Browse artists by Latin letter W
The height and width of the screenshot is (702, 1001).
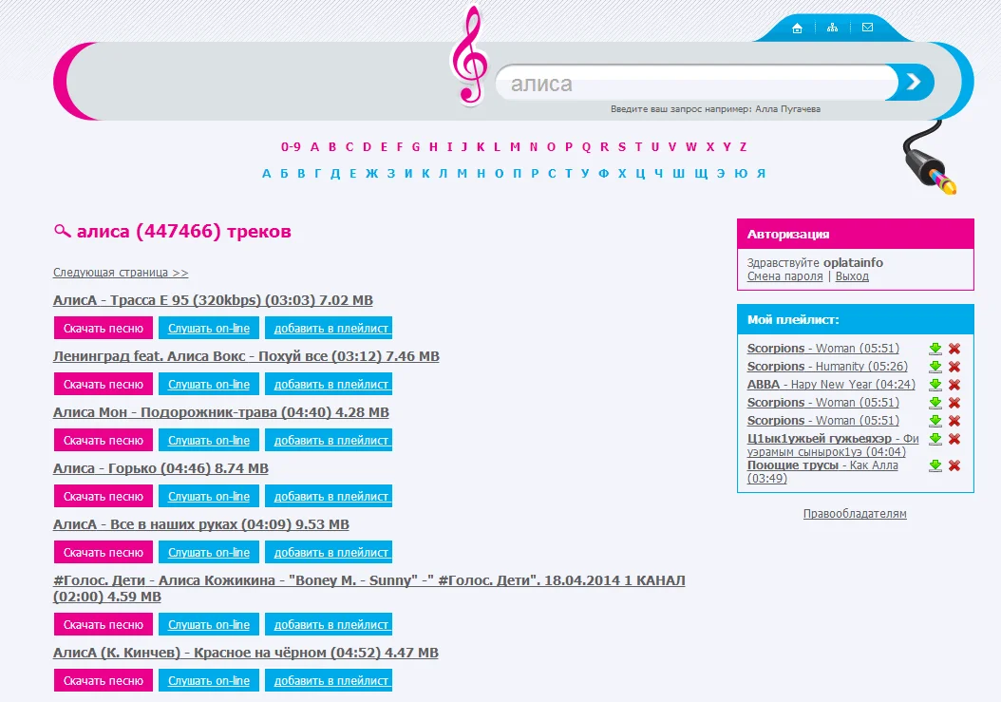pos(690,147)
